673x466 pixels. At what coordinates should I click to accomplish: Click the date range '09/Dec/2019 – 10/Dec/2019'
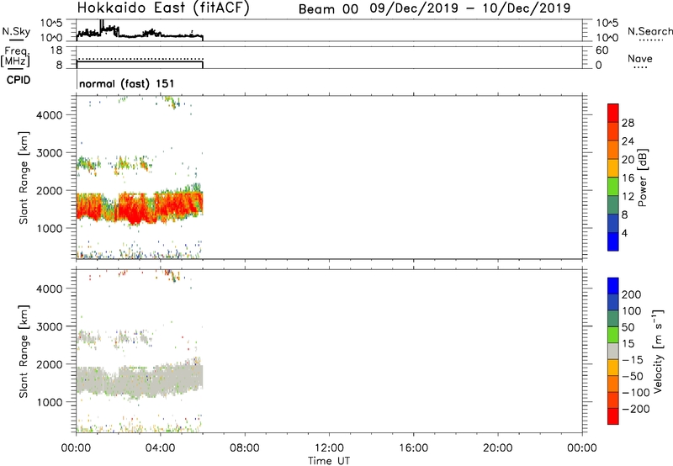[x=470, y=8]
